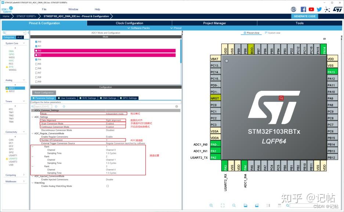Screen dimensions: 344x212
Task: Zoom in on the pinout view
Action: [x=211, y=205]
